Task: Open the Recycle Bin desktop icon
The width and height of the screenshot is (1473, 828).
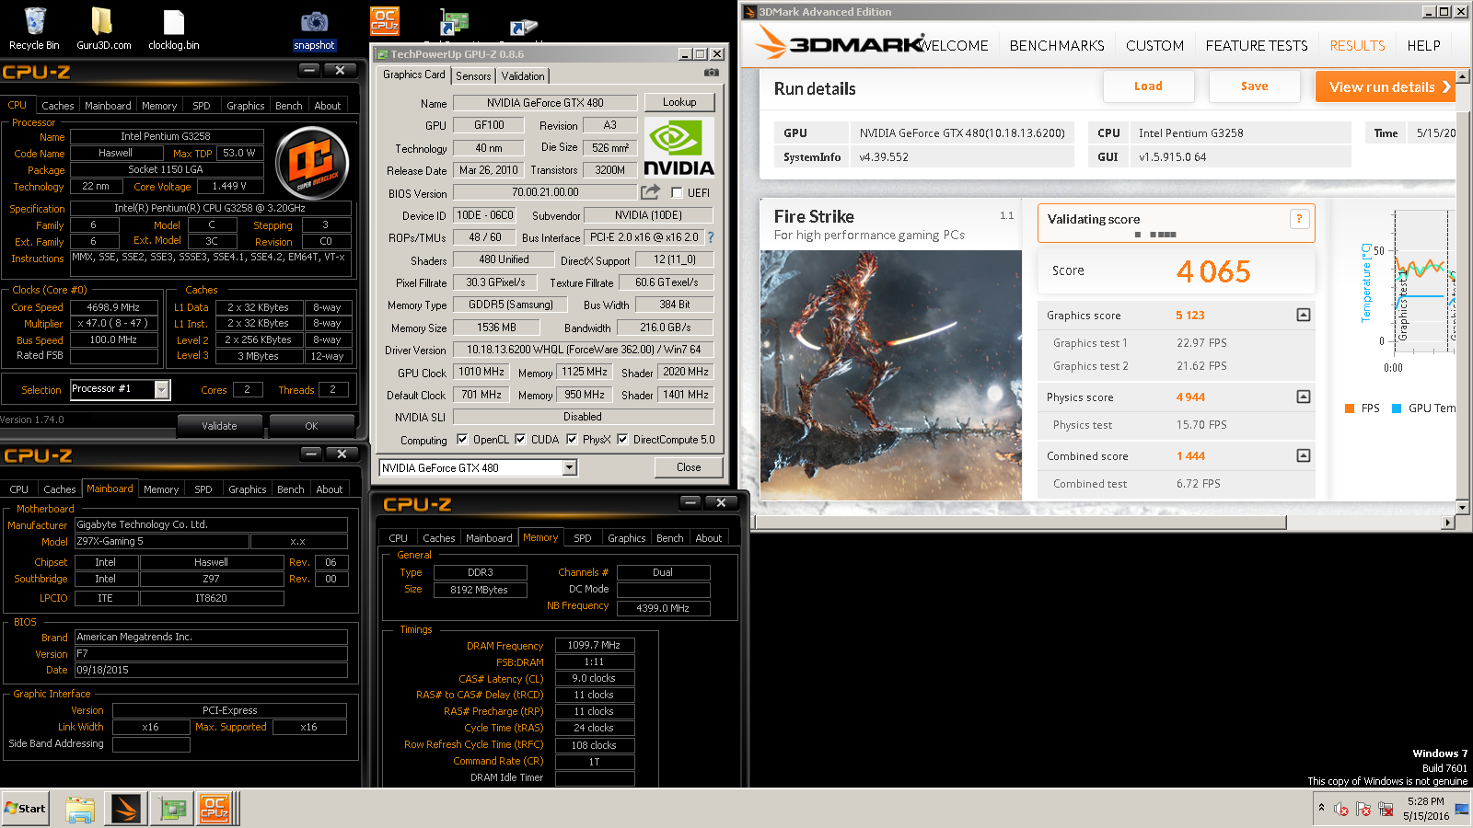Action: [34, 29]
